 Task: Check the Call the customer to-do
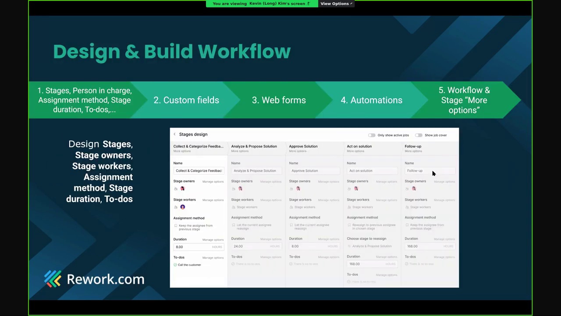(x=175, y=265)
